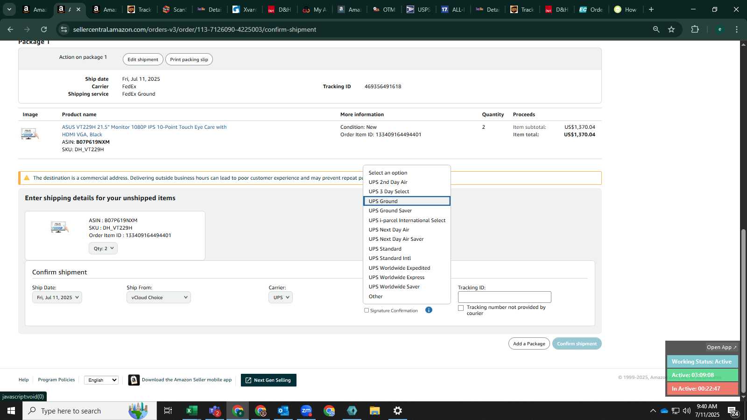Open the Ship From vCloud Choice dropdown

tap(159, 297)
